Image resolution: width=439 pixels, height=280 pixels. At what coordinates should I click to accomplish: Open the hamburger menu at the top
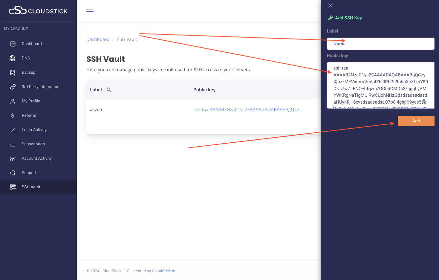pyautogui.click(x=90, y=10)
